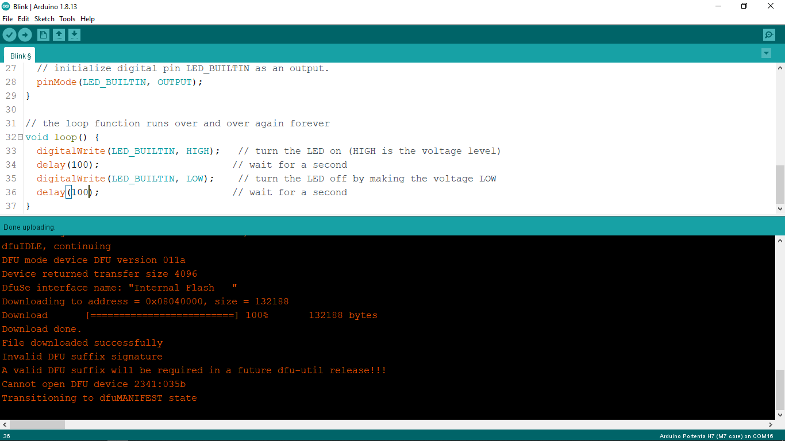Click line number 28 in gutter
Viewport: 785px width, 441px height.
(11, 82)
